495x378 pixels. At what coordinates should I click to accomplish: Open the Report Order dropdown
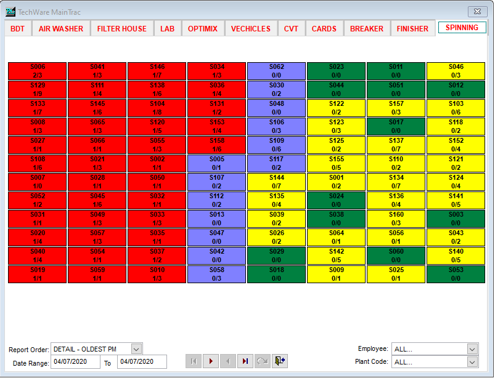click(x=136, y=348)
